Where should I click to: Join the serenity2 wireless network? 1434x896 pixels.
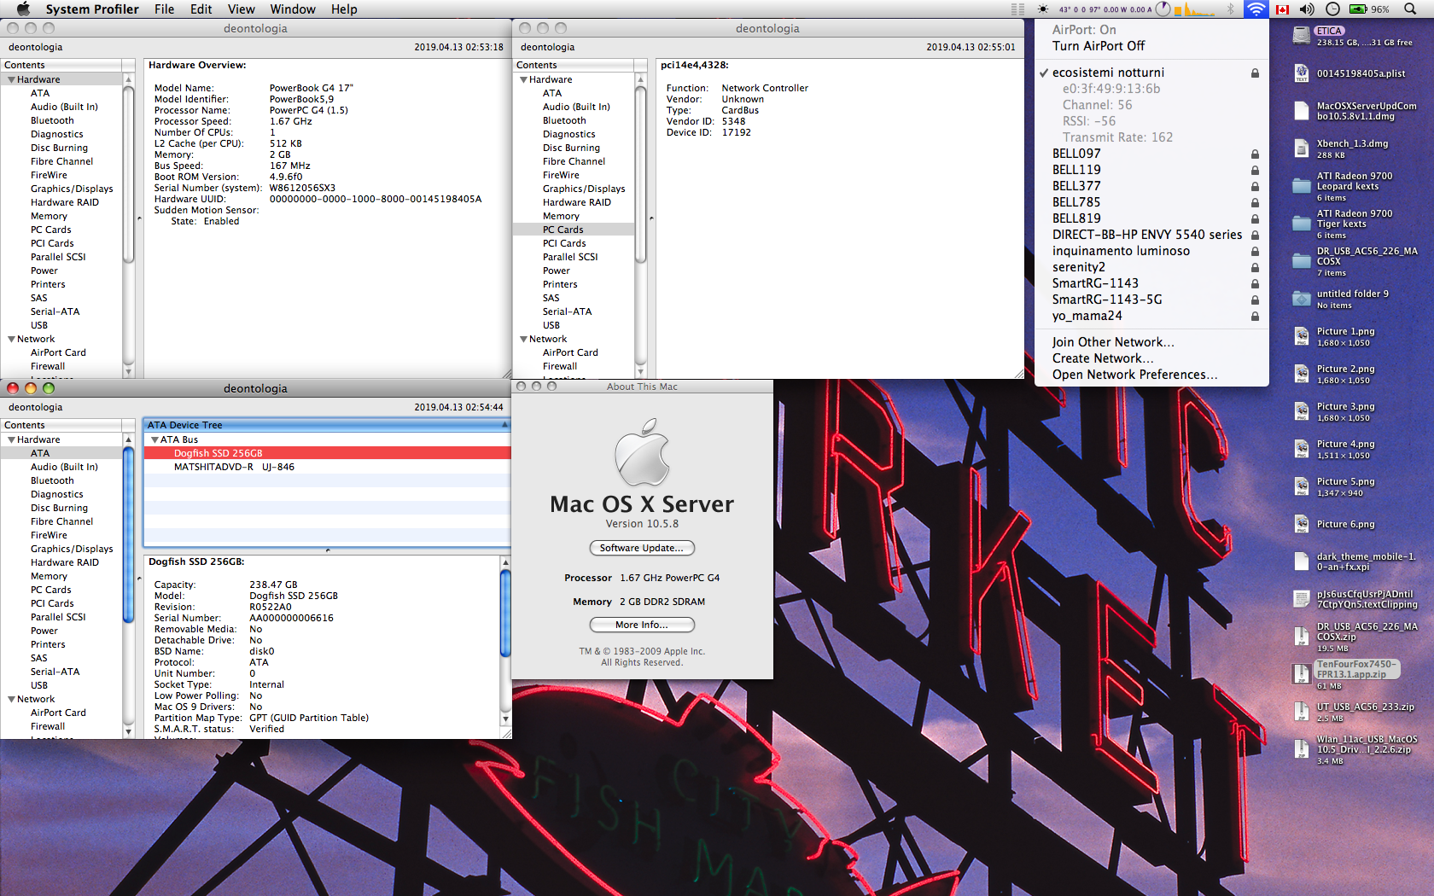click(x=1151, y=267)
